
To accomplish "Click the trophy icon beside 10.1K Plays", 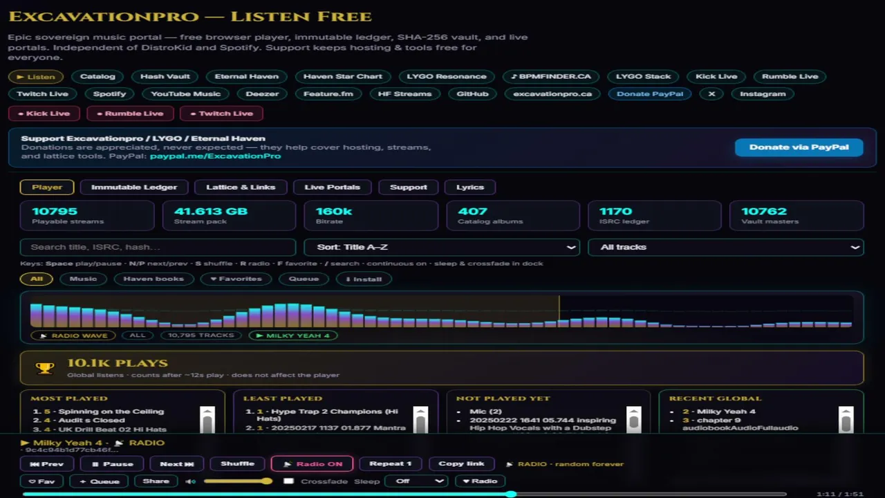I will pyautogui.click(x=45, y=368).
